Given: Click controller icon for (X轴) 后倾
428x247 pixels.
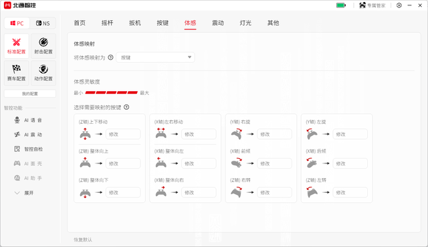Looking at the screenshot, I should (312, 163).
